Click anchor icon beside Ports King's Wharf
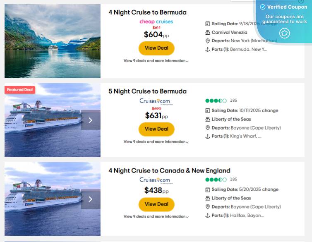The width and height of the screenshot is (312, 242). (x=208, y=136)
